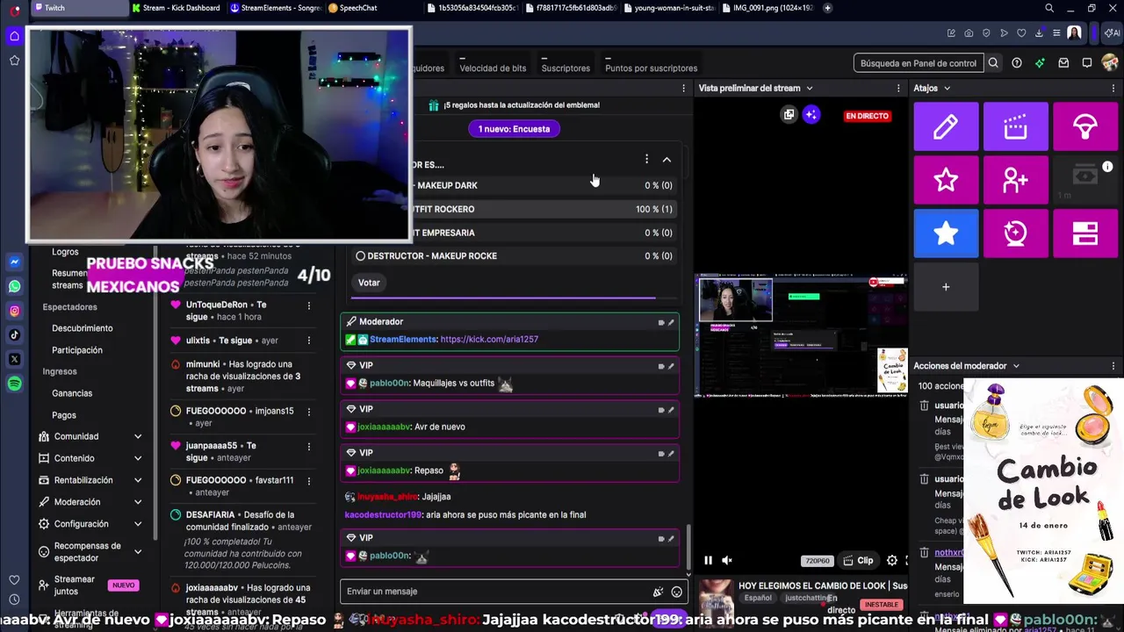Open whispers chat bubble icon
This screenshot has height=632, width=1124.
click(x=1086, y=63)
